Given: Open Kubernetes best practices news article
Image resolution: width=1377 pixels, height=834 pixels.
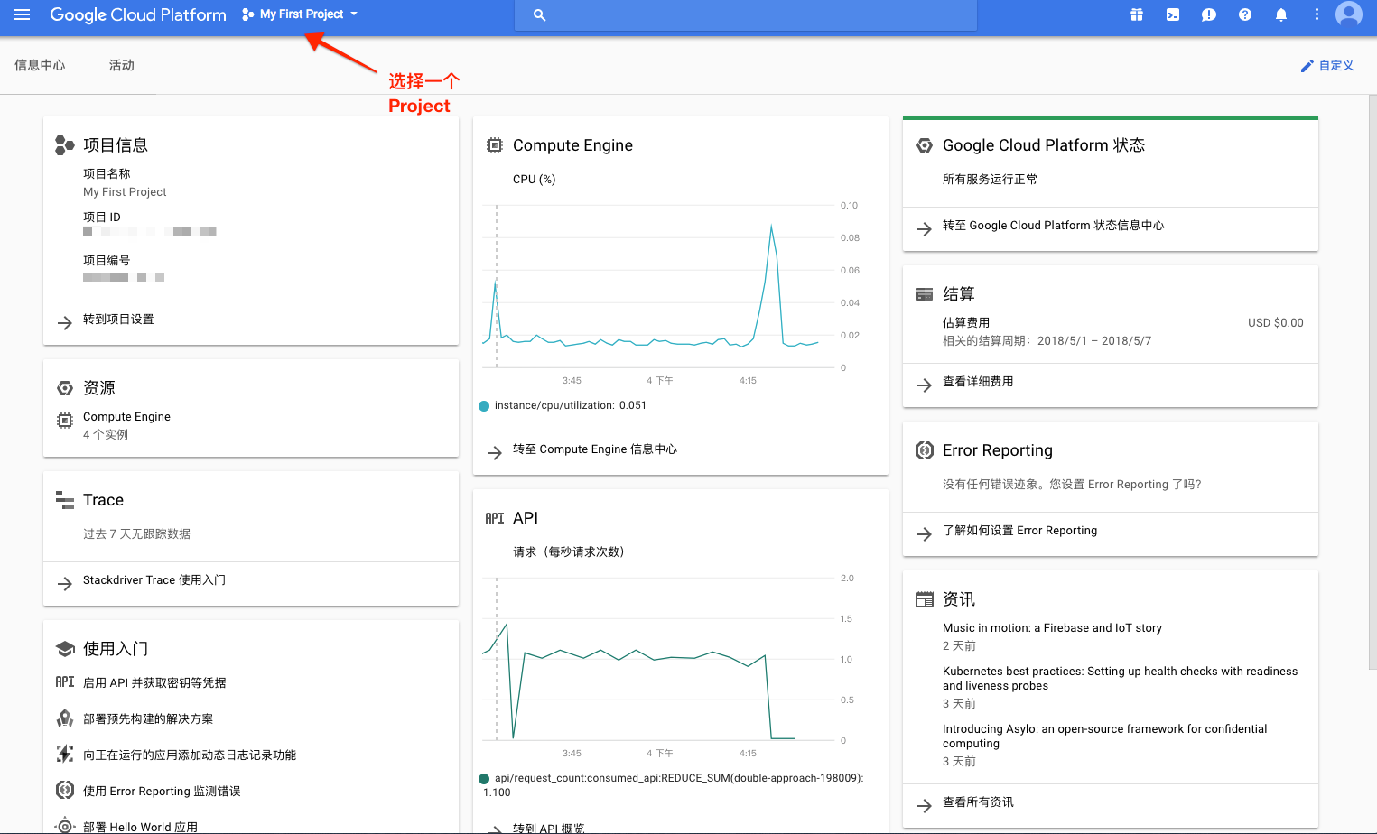Looking at the screenshot, I should click(1120, 679).
